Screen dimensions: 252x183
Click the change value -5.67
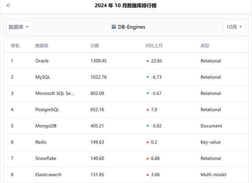[156, 93]
